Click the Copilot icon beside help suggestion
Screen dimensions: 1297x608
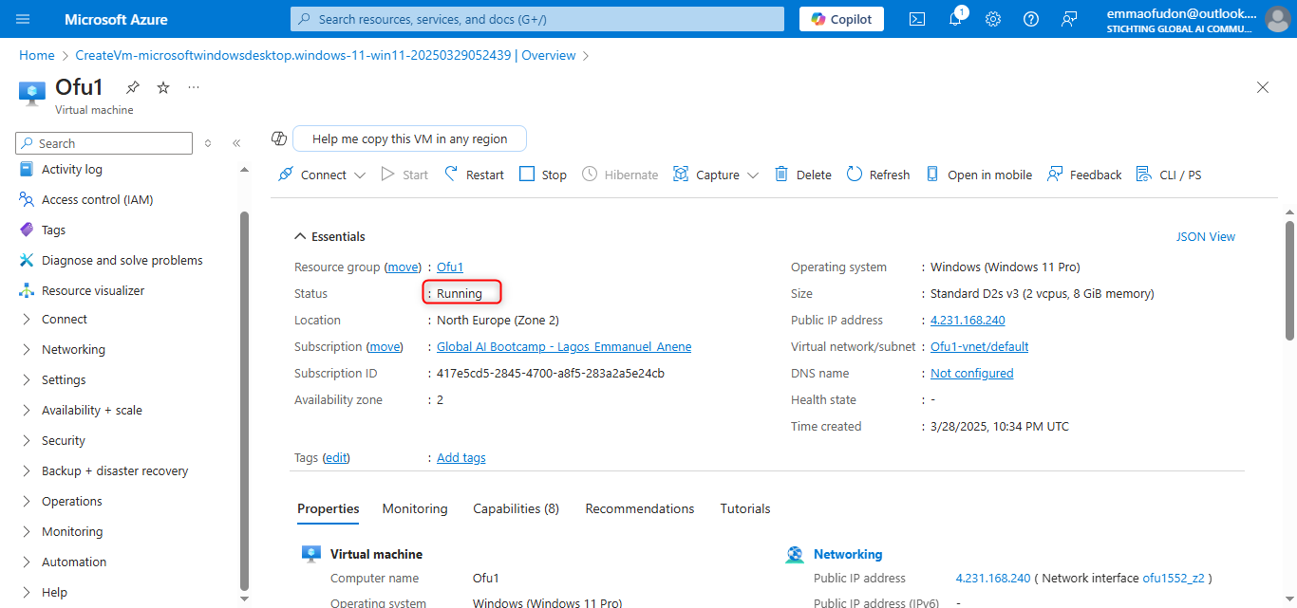[x=279, y=138]
